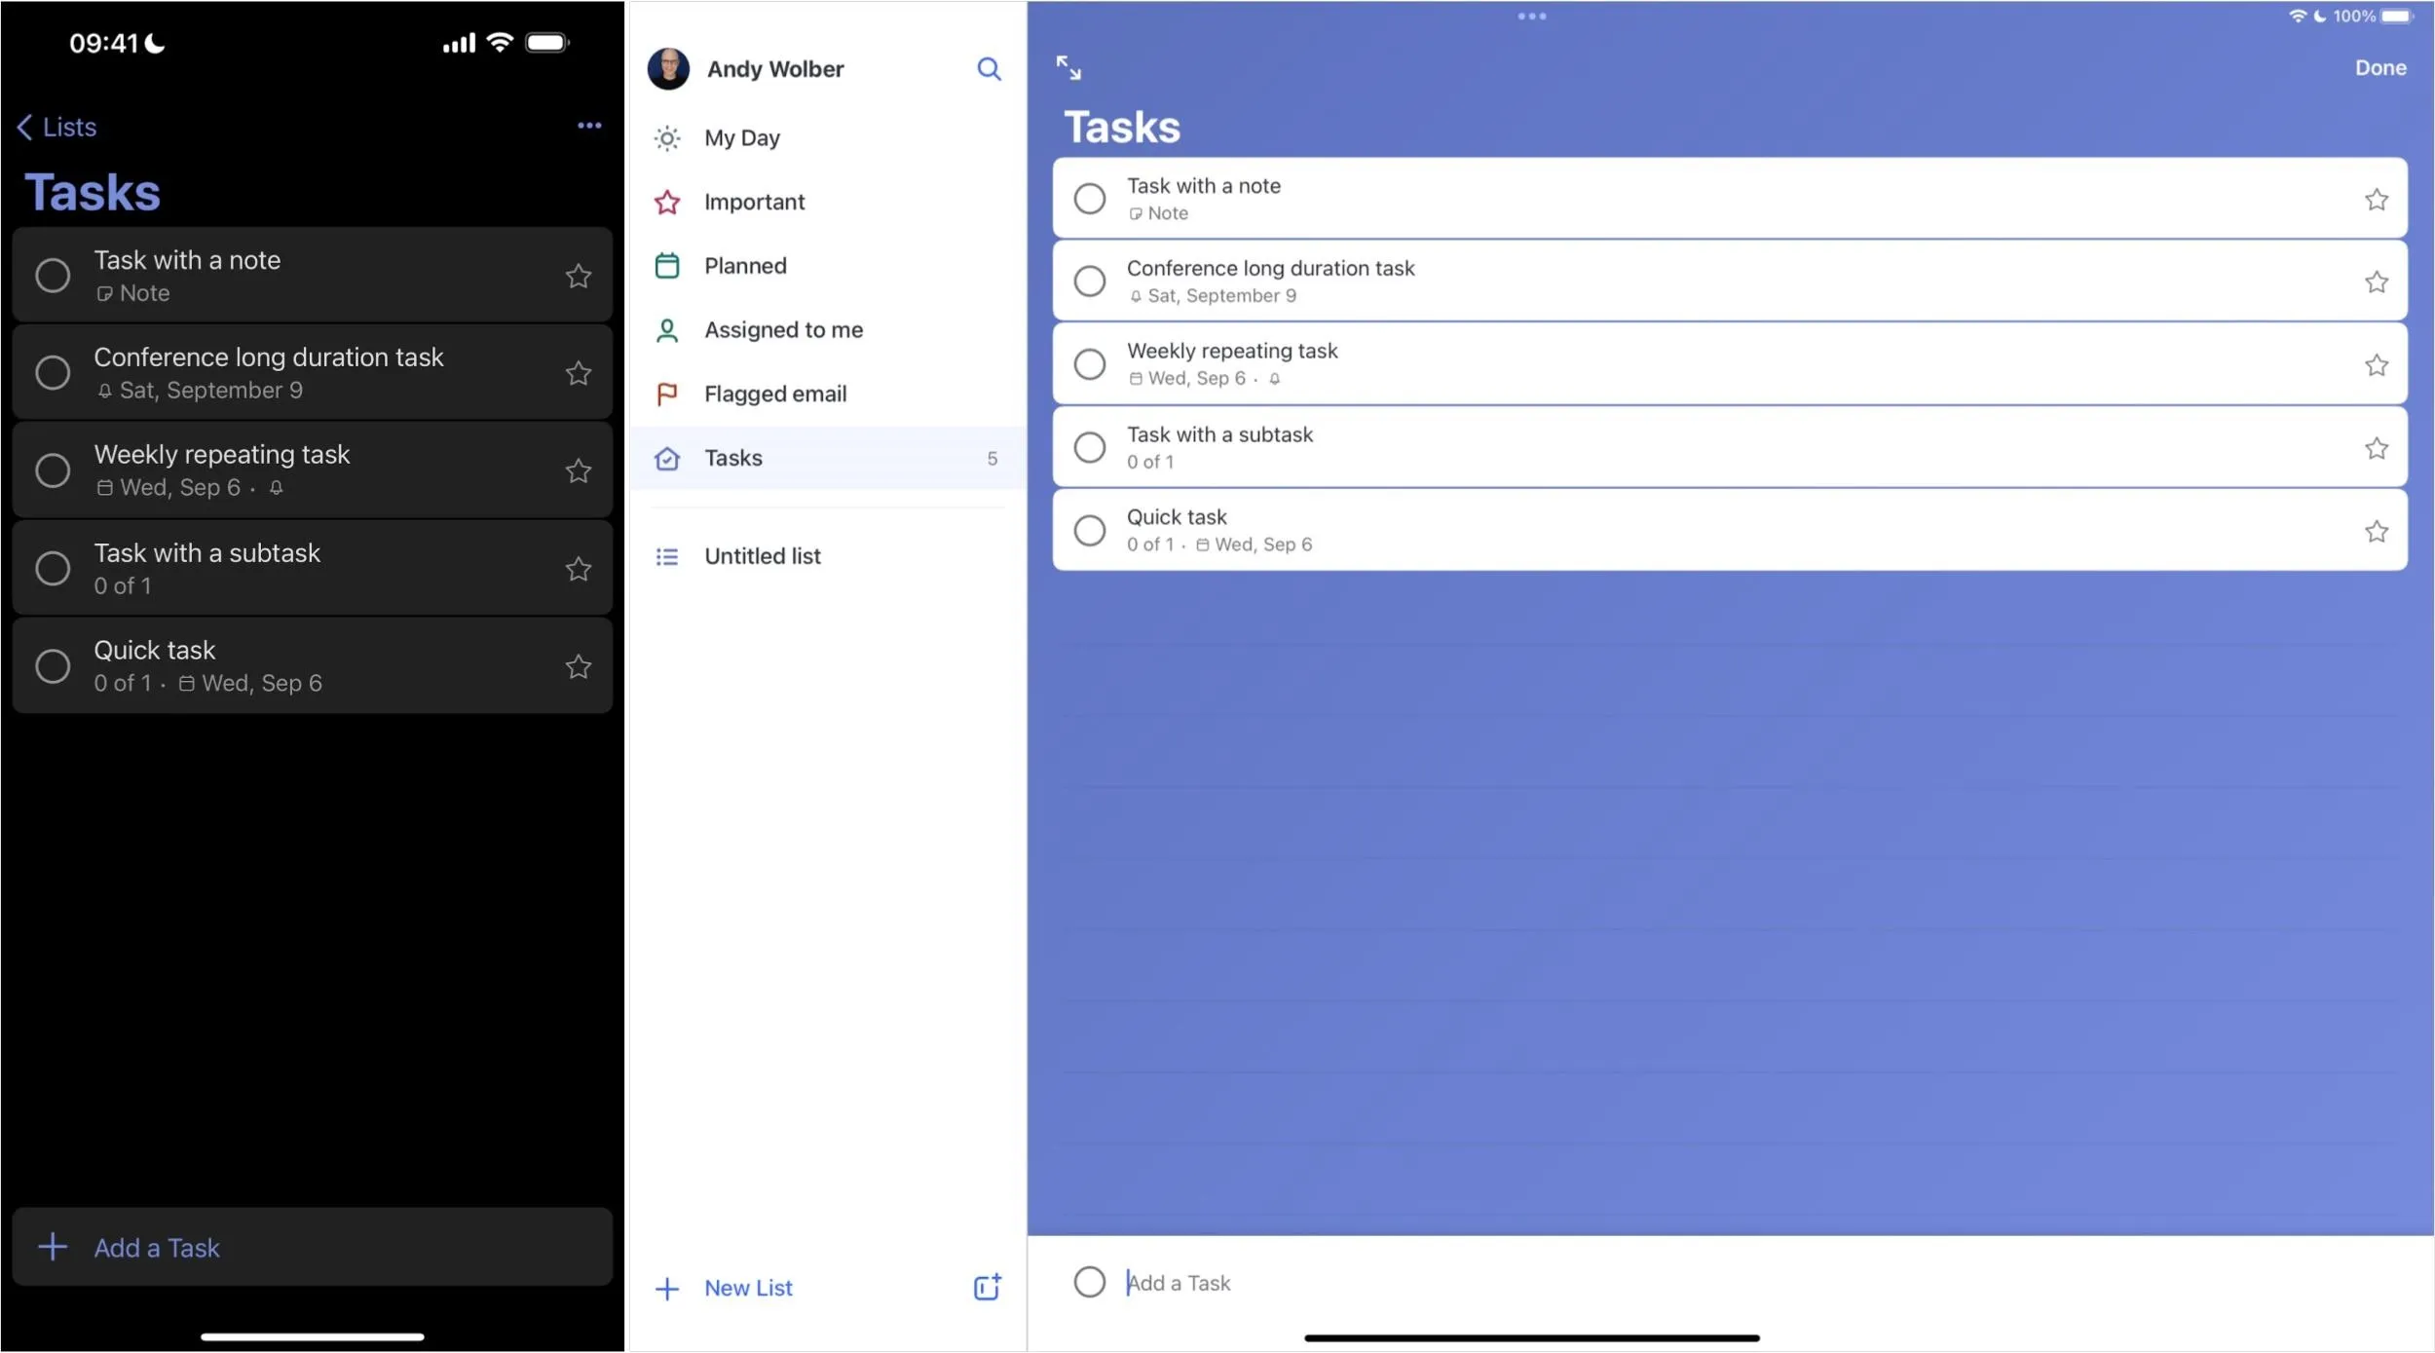Open the Important list
The height and width of the screenshot is (1353, 2435).
tap(827, 202)
